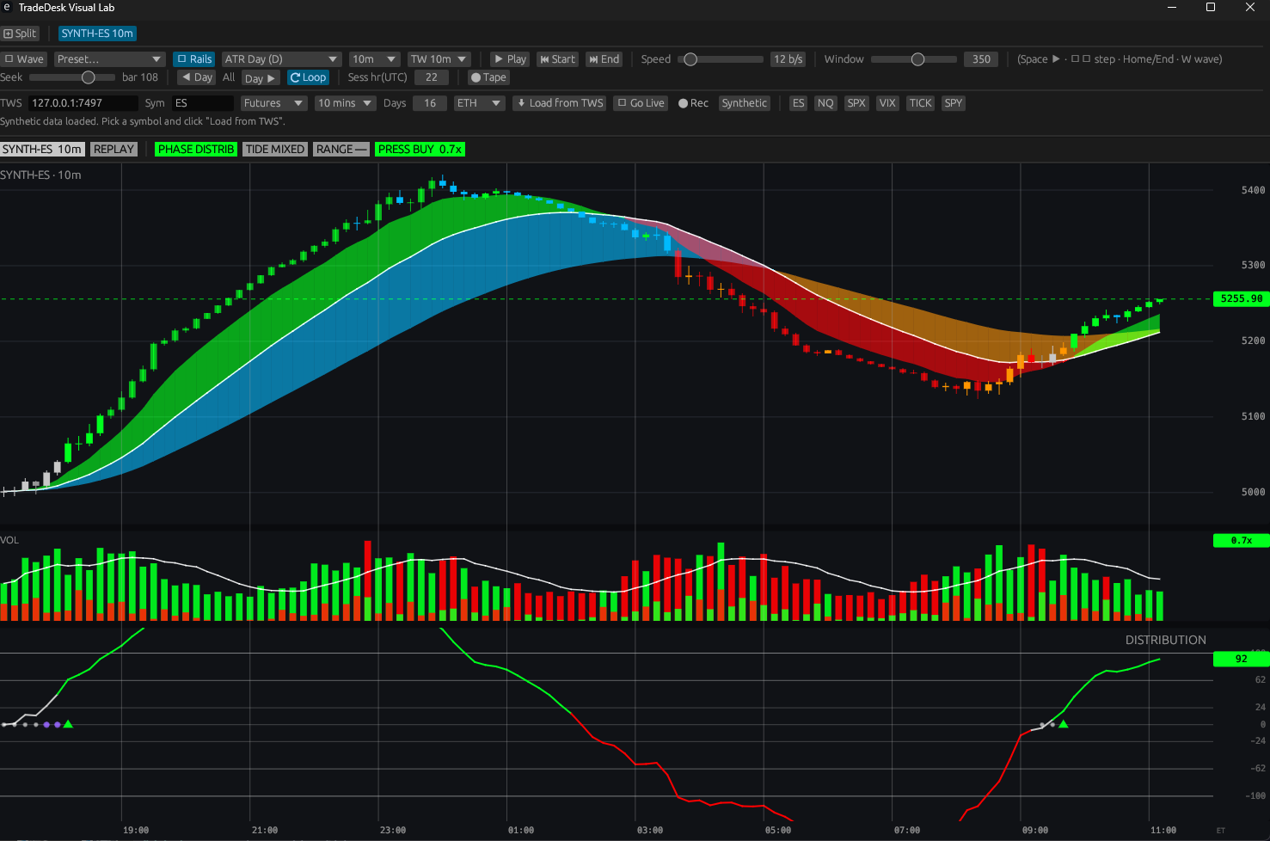Click the Days field 16

[x=430, y=103]
